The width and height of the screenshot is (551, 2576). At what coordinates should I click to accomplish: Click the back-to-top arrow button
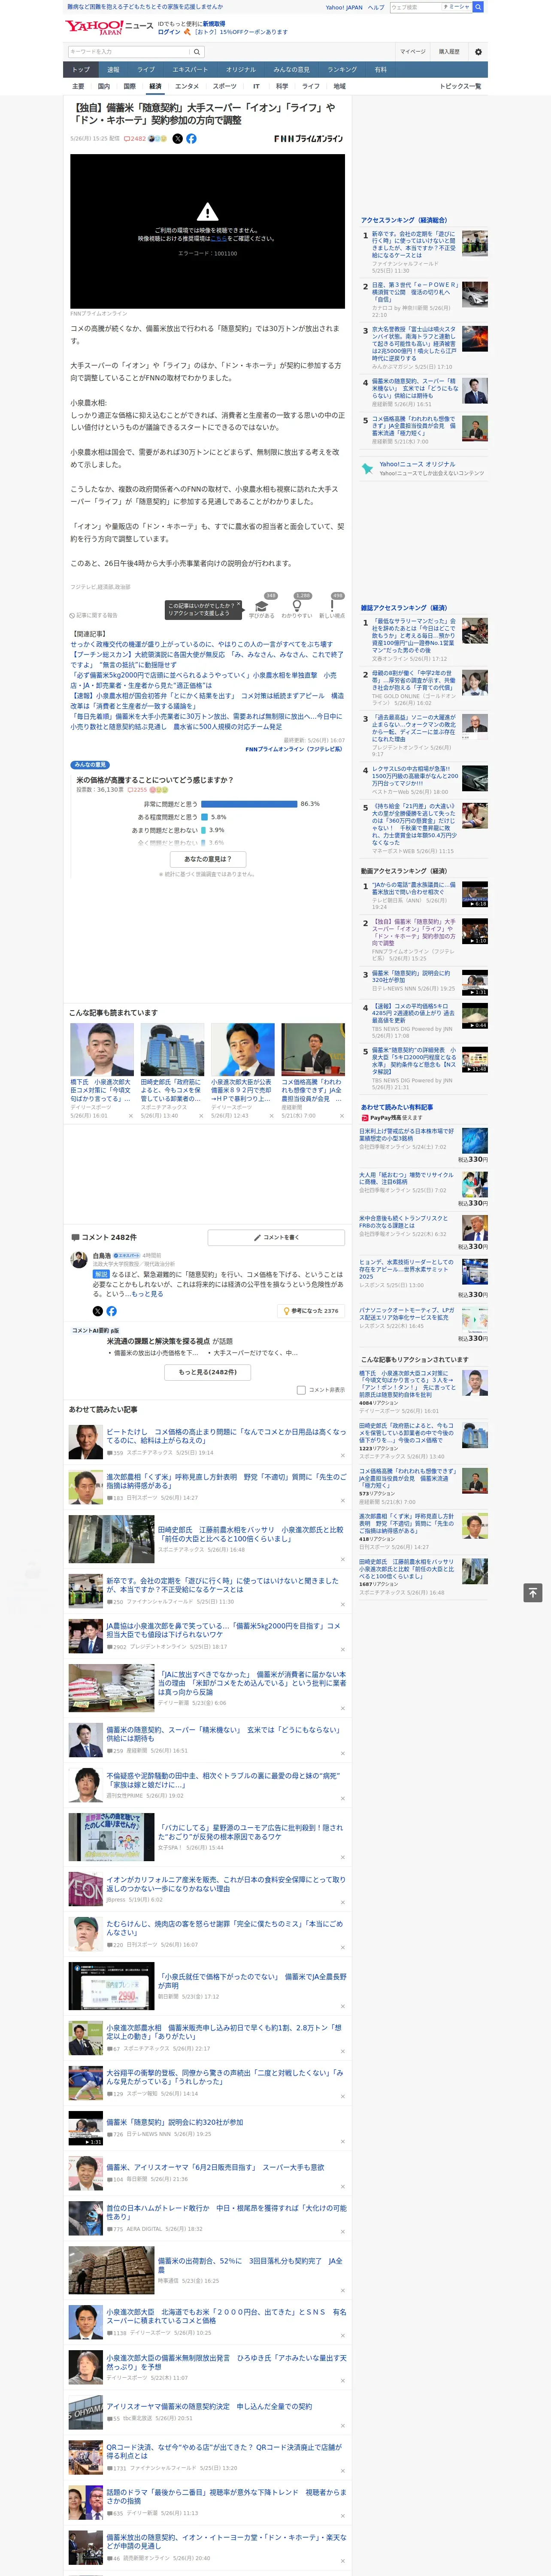tap(533, 1593)
